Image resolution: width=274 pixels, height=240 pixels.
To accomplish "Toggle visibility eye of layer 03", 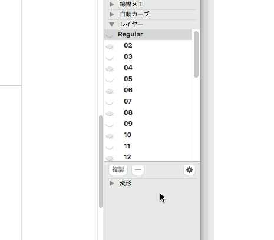I will pyautogui.click(x=110, y=58).
